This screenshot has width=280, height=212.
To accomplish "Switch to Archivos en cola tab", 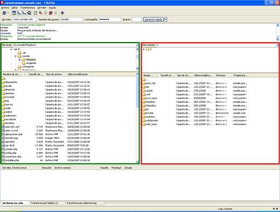I will [x=15, y=203].
